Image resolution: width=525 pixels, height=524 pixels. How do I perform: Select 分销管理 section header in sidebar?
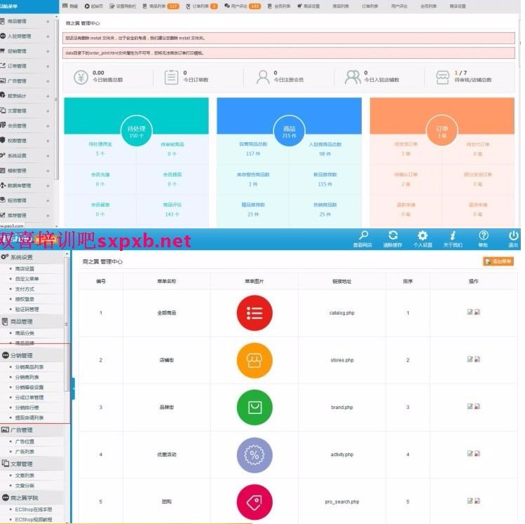point(32,355)
